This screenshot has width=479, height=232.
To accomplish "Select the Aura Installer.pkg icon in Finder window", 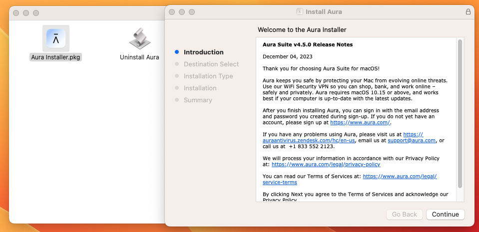I will pos(56,38).
